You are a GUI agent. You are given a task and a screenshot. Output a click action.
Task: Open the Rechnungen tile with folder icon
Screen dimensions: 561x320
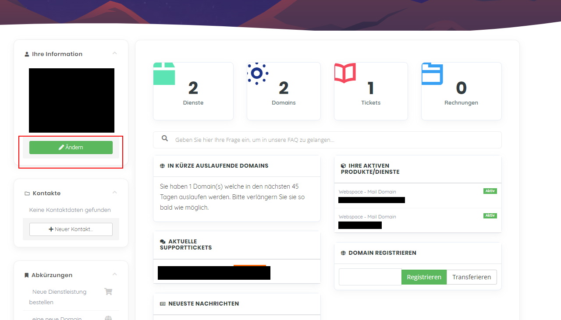[x=461, y=91]
